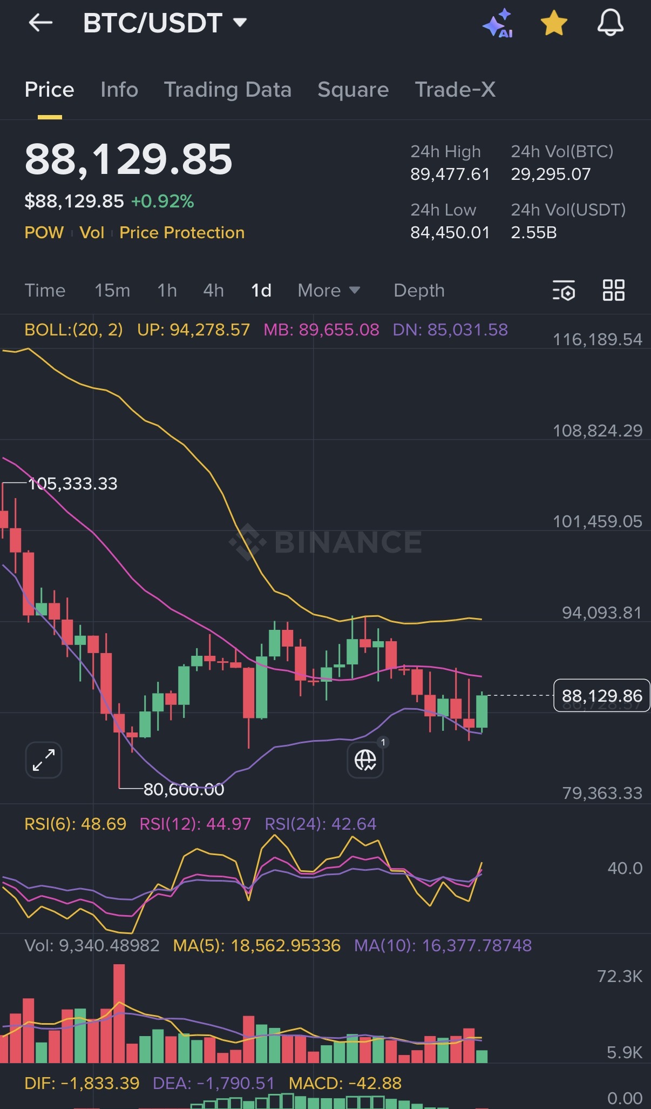This screenshot has width=651, height=1109.
Task: Select the 4h interval
Action: 214,291
